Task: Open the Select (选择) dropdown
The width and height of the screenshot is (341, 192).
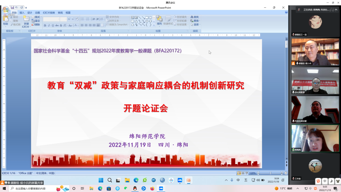Action: (195, 25)
